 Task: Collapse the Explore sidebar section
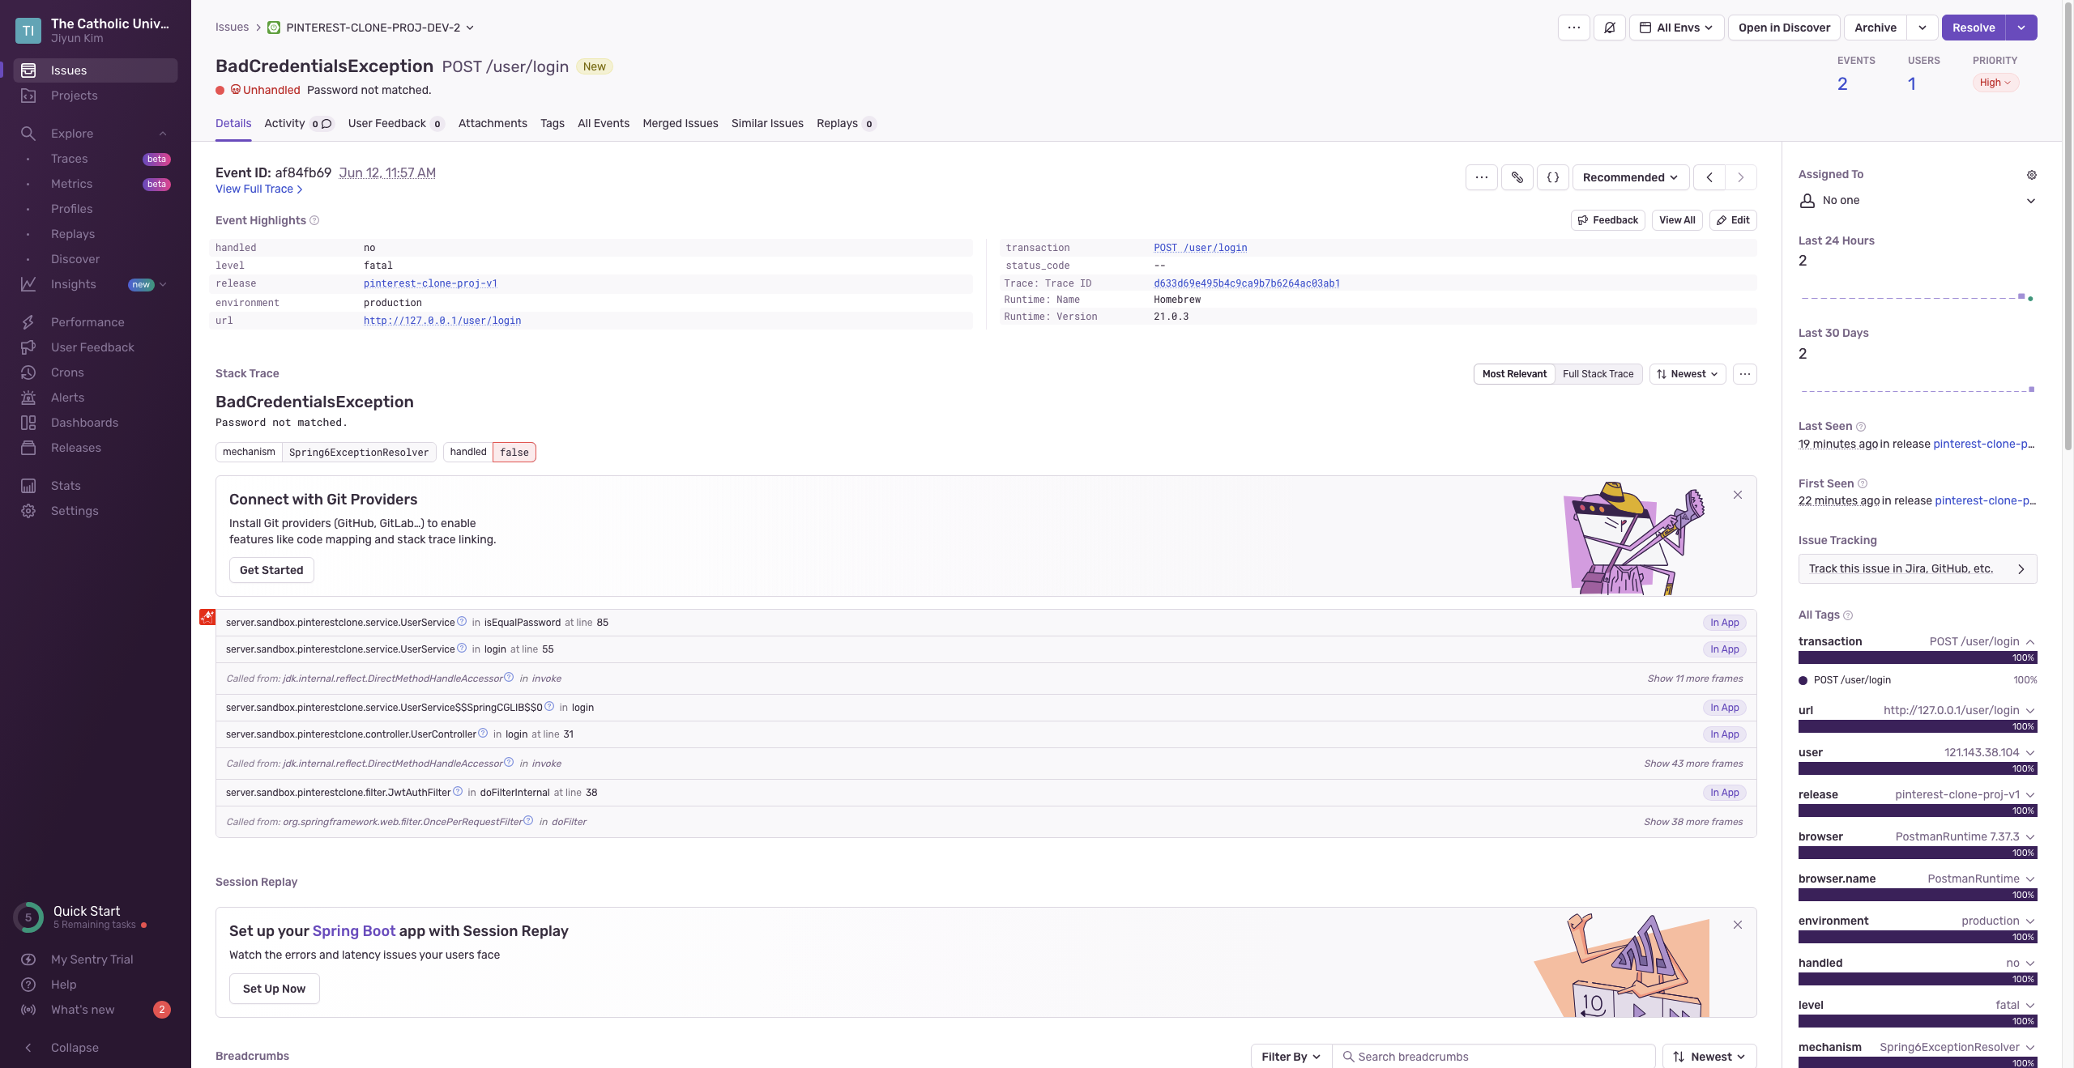pyautogui.click(x=163, y=134)
